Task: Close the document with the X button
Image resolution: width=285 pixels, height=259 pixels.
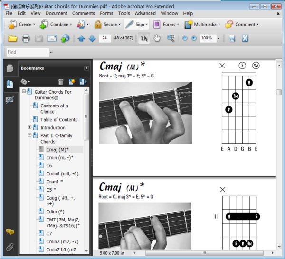Action: [x=278, y=13]
